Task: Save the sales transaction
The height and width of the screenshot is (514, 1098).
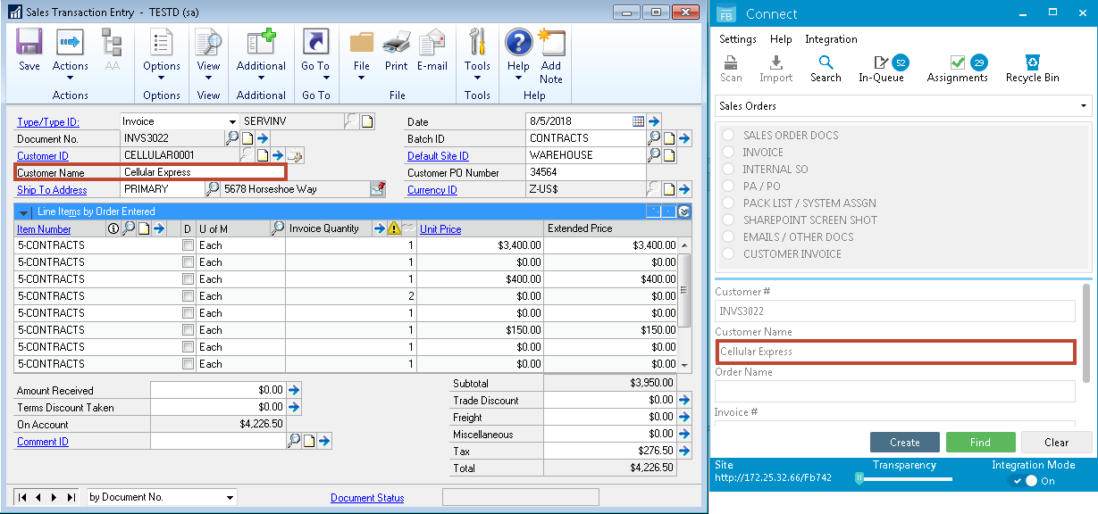Action: (x=29, y=50)
